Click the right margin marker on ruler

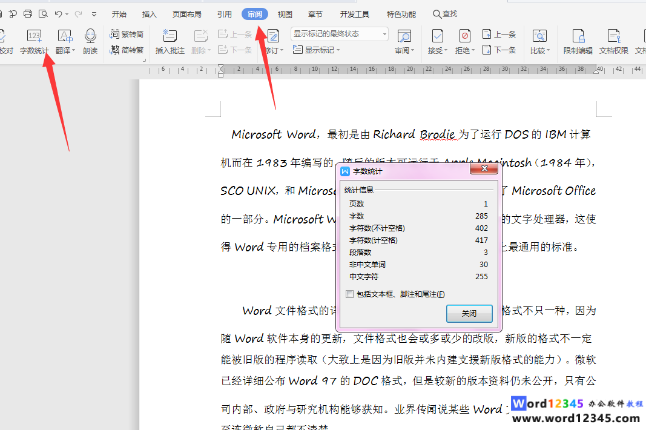[596, 70]
